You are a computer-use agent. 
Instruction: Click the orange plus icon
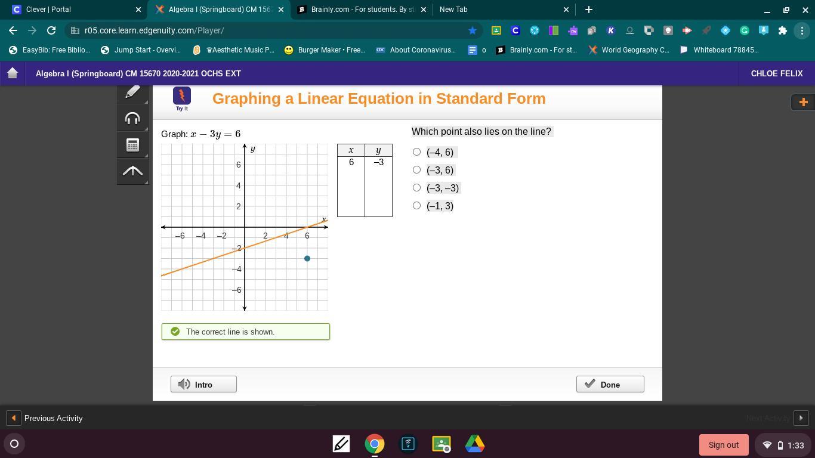[x=803, y=102]
